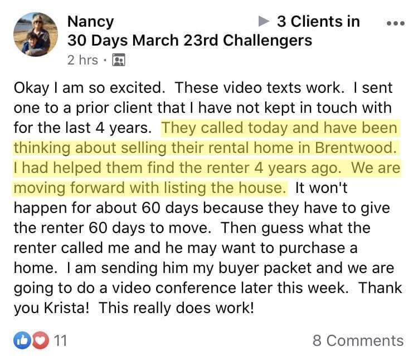Click the arrow triangle beside Nancy's name

coord(264,21)
